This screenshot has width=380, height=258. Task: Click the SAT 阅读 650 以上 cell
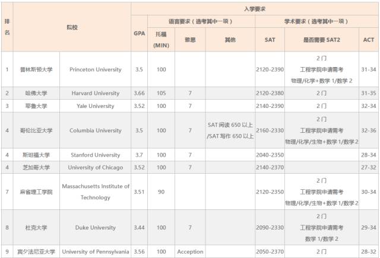(230, 130)
